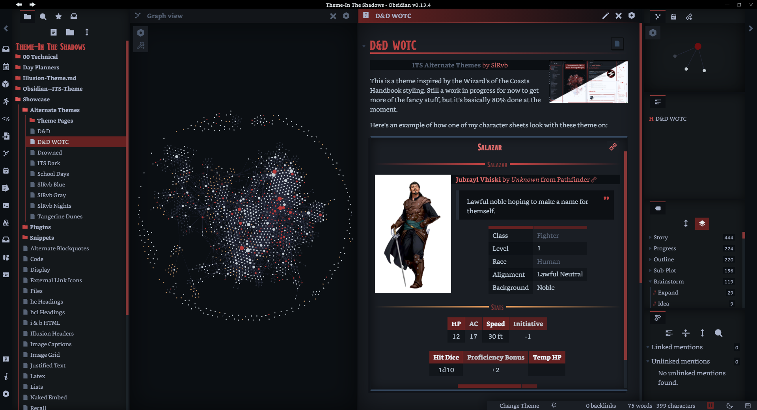This screenshot has height=410, width=757.
Task: Click the cube icon in left ribbon
Action: pos(6,84)
